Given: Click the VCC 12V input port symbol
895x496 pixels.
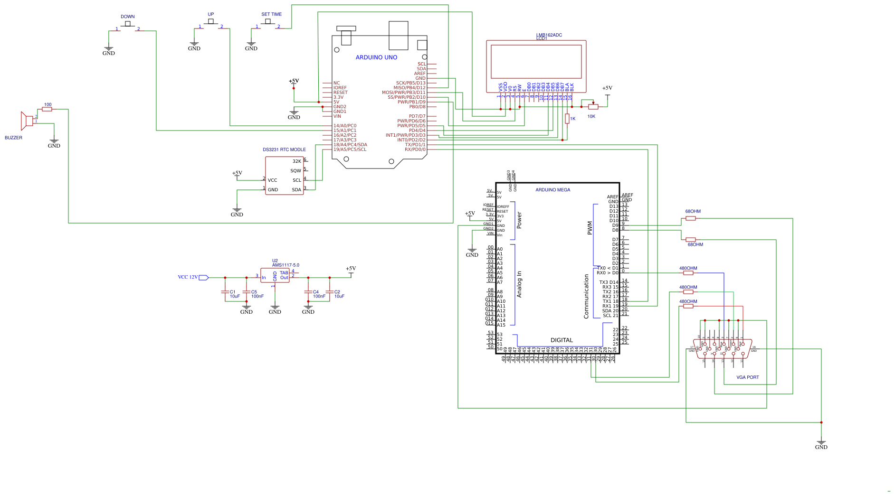Looking at the screenshot, I should click(204, 278).
